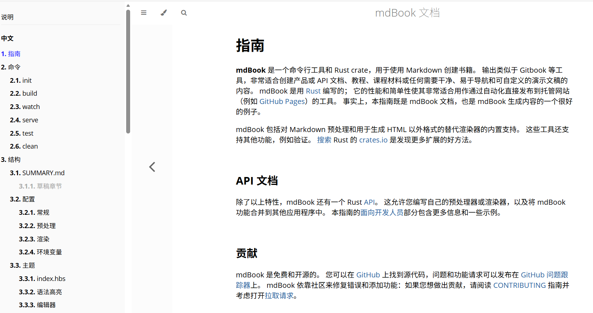The image size is (593, 313).
Task: Open 3.3. 主题 section
Action: pos(22,265)
